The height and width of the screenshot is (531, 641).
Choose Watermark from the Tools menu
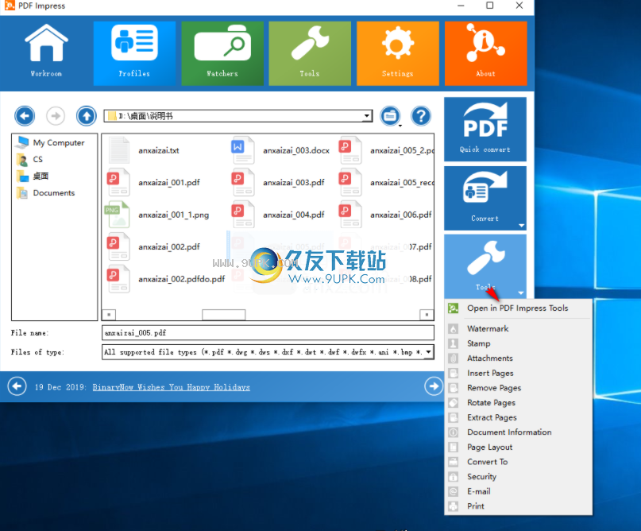coord(518,328)
